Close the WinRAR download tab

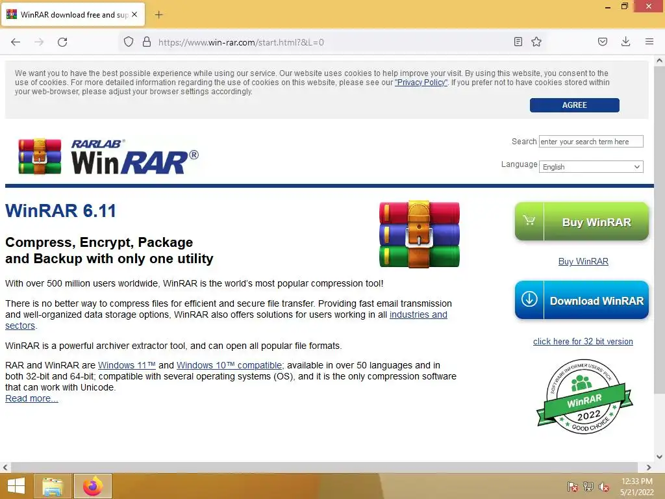134,14
